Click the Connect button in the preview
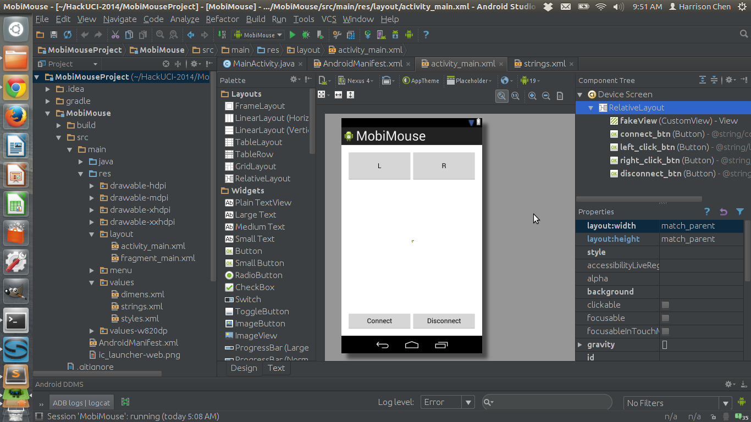 (379, 321)
